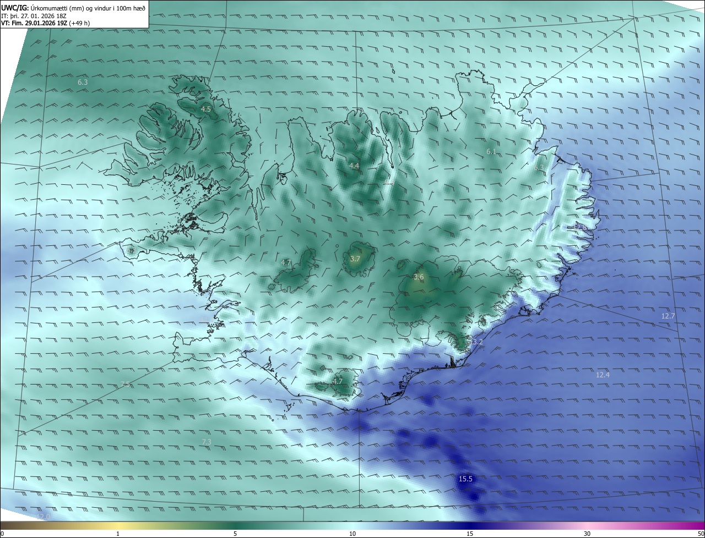The width and height of the screenshot is (705, 538).
Task: Click the 7.5 value label southwest of Iceland
Action: click(125, 384)
